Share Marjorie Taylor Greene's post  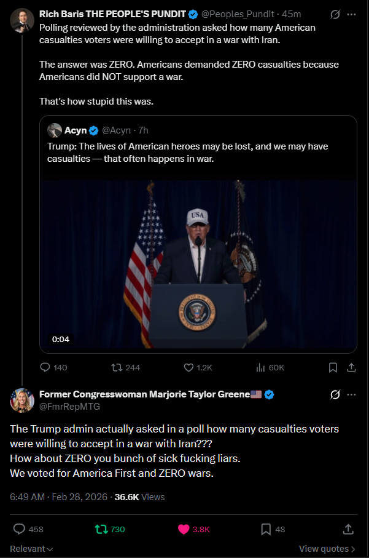(348, 529)
